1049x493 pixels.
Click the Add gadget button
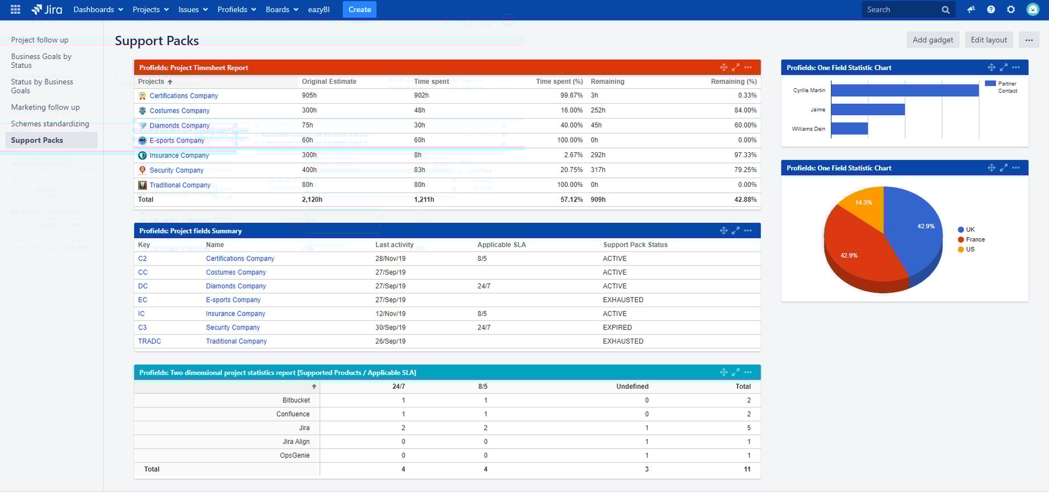(x=933, y=40)
